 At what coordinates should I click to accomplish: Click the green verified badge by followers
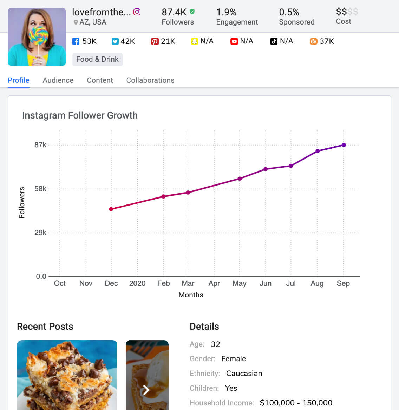(192, 12)
